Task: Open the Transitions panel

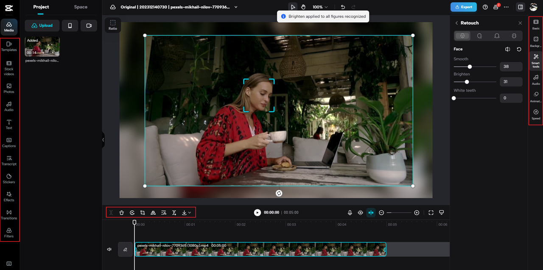Action: [9, 214]
